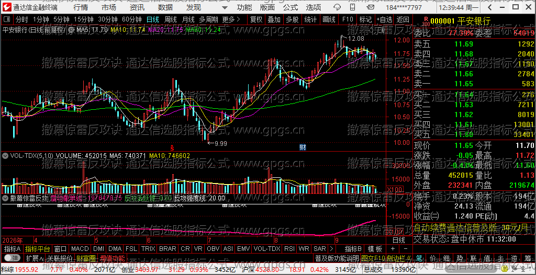Open the 数据 menu

(165, 7)
